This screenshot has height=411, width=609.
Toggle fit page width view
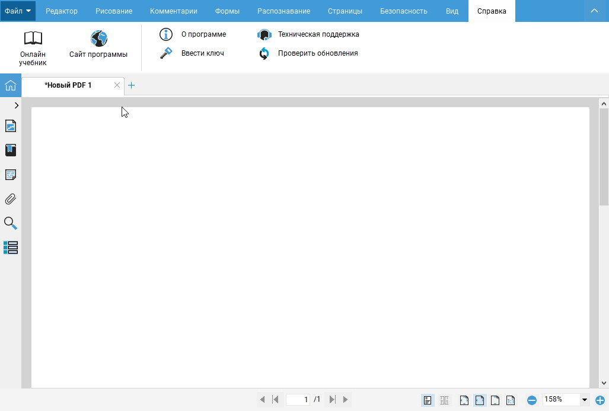(x=480, y=400)
